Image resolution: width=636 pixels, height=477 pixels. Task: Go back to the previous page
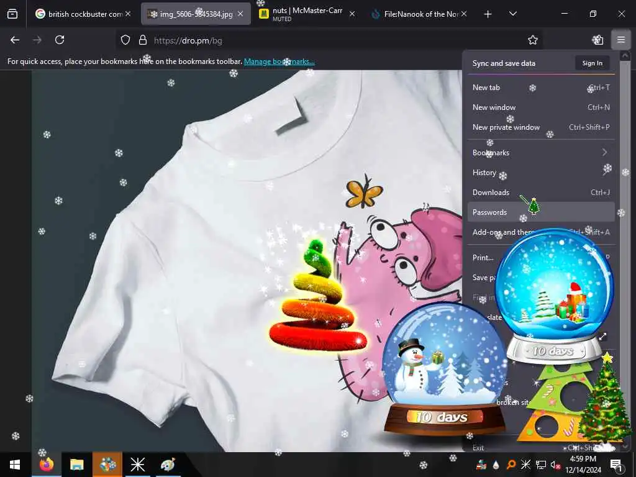[x=15, y=40]
